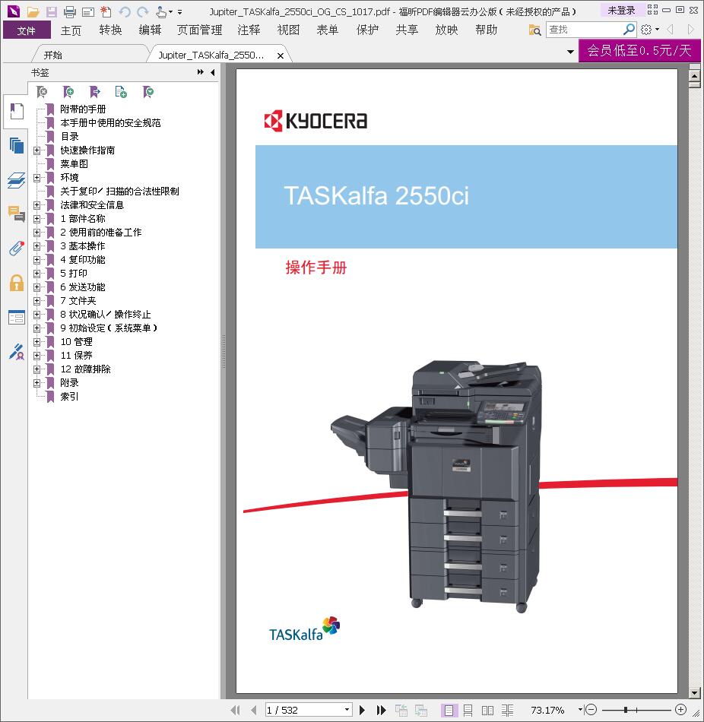The height and width of the screenshot is (722, 704).
Task: Open the 目录 bookmark
Action: [x=70, y=136]
